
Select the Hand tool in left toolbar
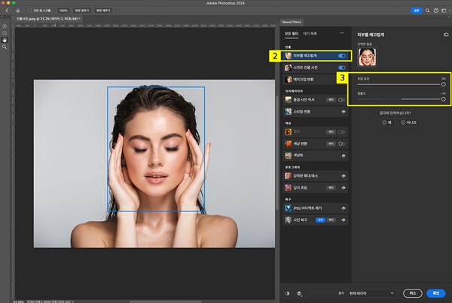coord(5,40)
